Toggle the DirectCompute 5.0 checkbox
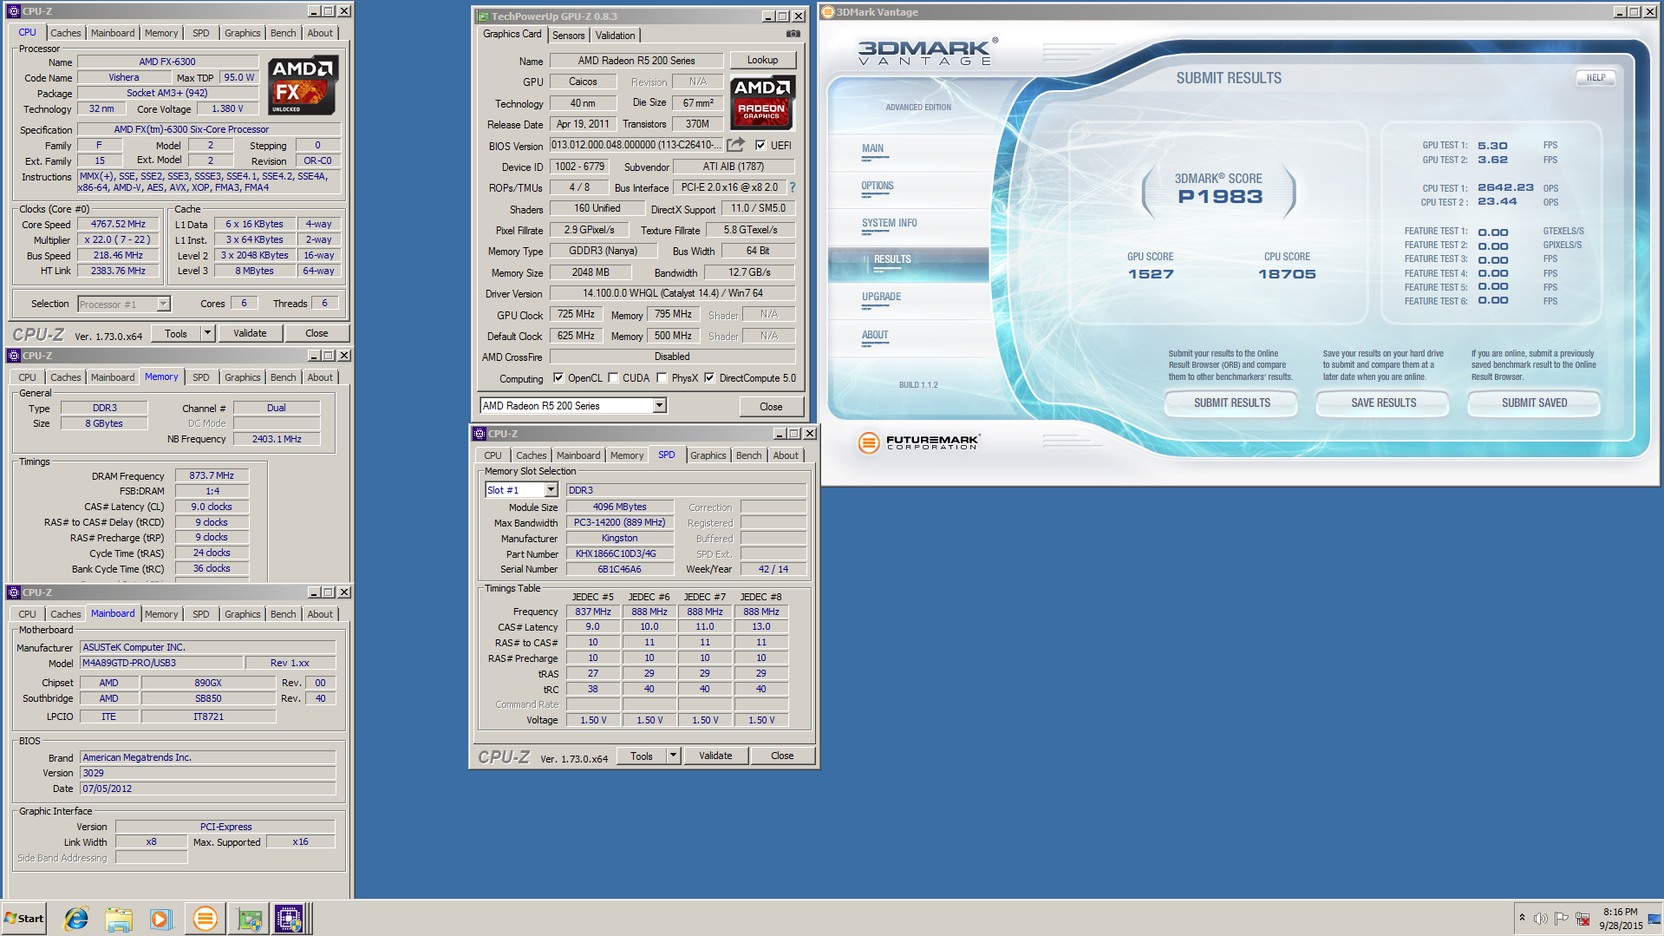1664x936 pixels. click(710, 378)
